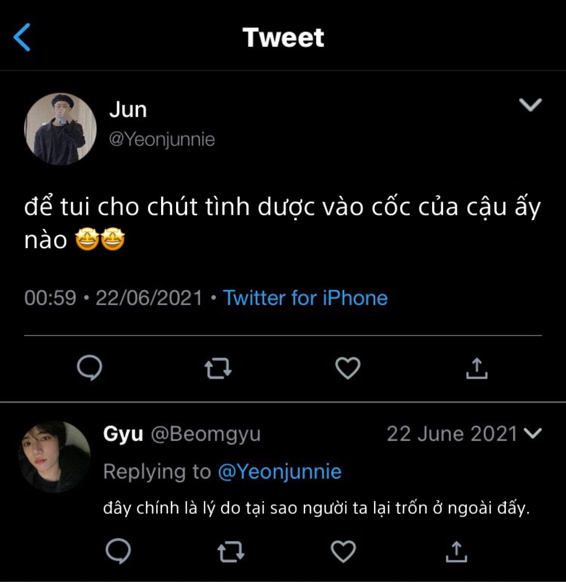Retweet Jun's main tweet
This screenshot has width=566, height=582.
pyautogui.click(x=218, y=369)
